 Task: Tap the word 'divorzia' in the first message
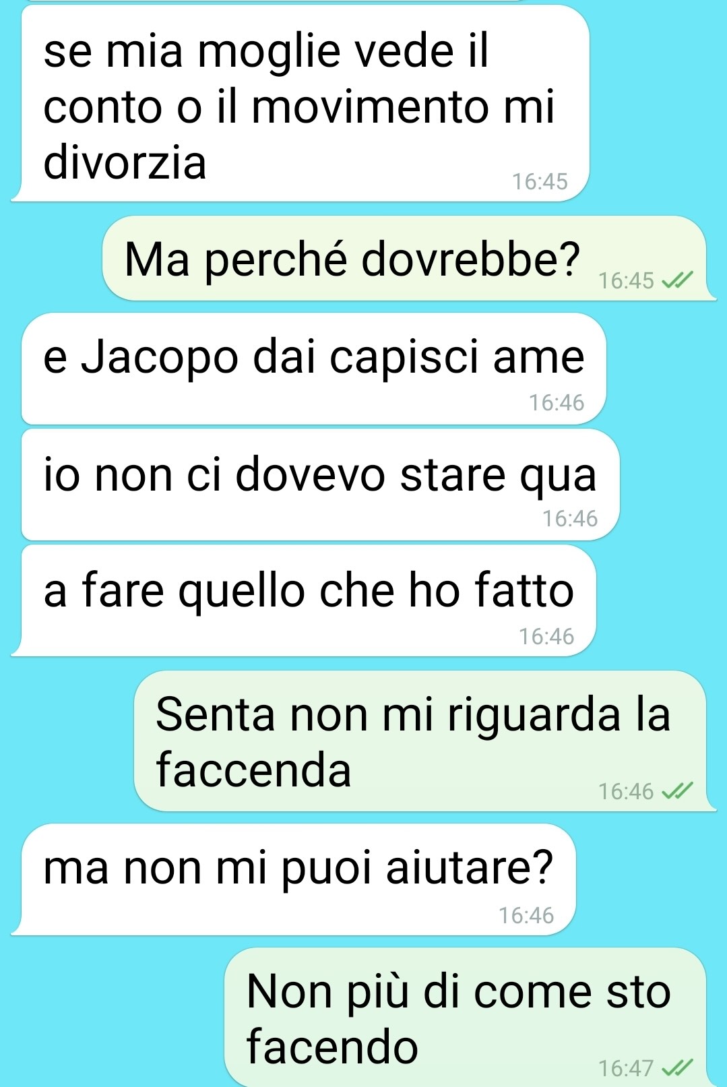coord(125,162)
